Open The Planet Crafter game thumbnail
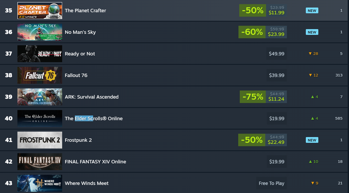The height and width of the screenshot is (193, 349). [40, 11]
